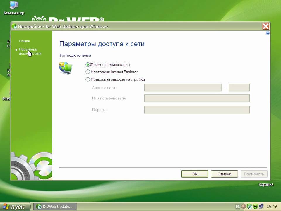Select the Пользовательские настройки option
Screen dimensions: 281x211
click(88, 79)
